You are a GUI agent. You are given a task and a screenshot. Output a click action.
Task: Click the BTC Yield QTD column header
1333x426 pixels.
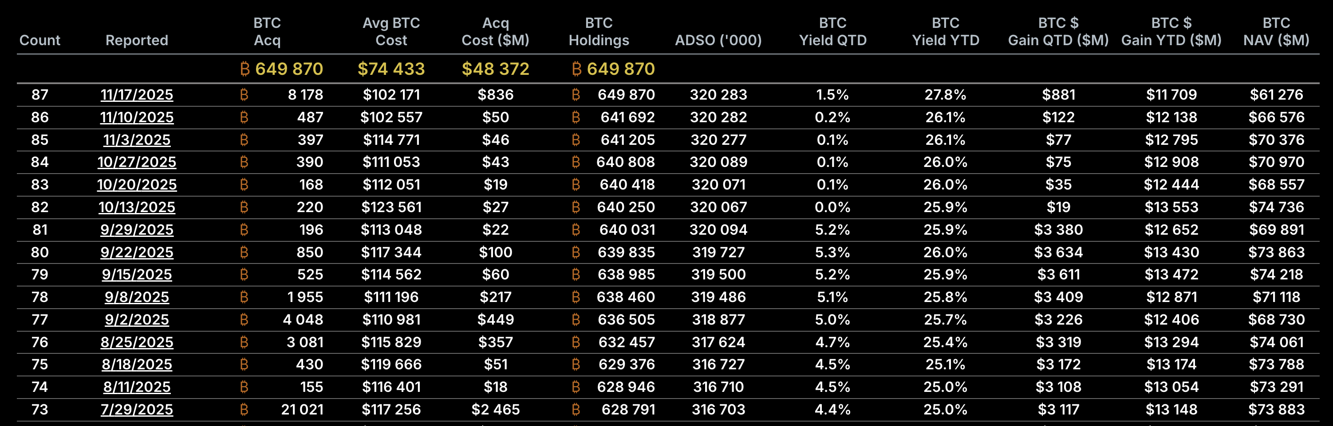pos(832,31)
